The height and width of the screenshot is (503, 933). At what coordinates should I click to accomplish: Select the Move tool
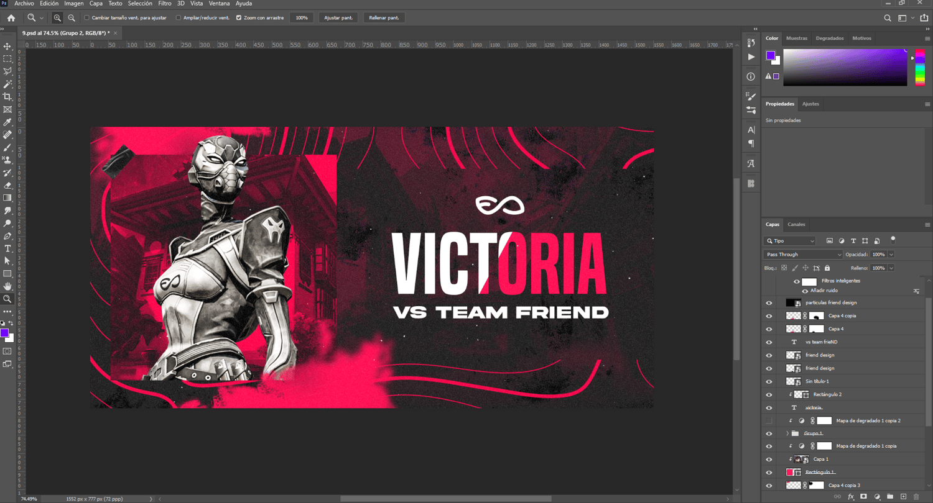[7, 47]
